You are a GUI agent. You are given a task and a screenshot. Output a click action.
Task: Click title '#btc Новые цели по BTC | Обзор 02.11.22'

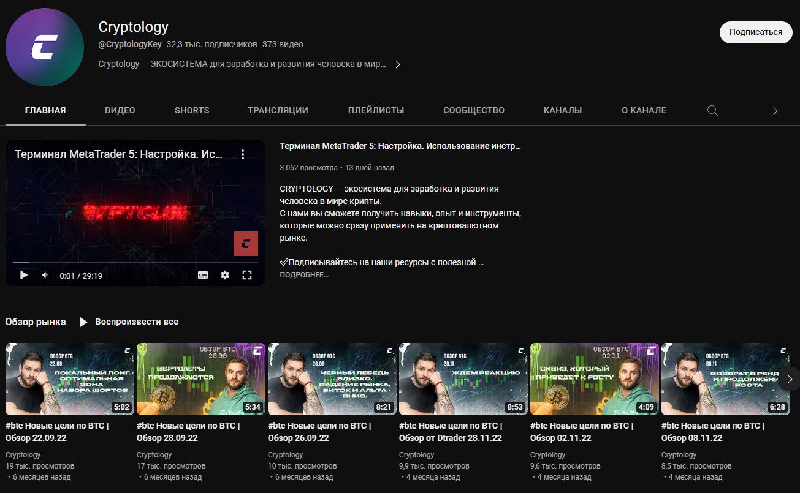(582, 432)
